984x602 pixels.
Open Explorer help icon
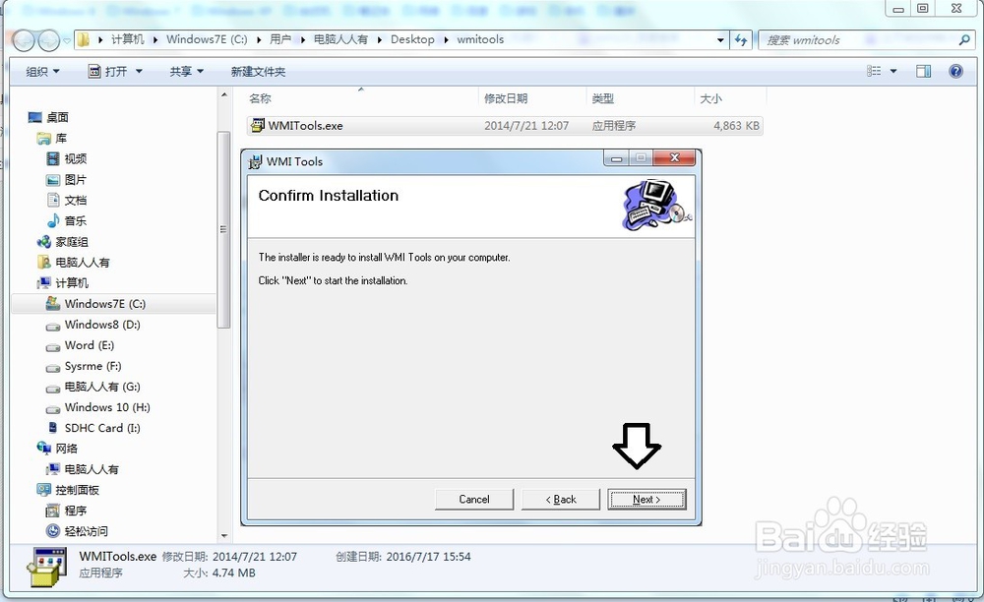[x=955, y=71]
